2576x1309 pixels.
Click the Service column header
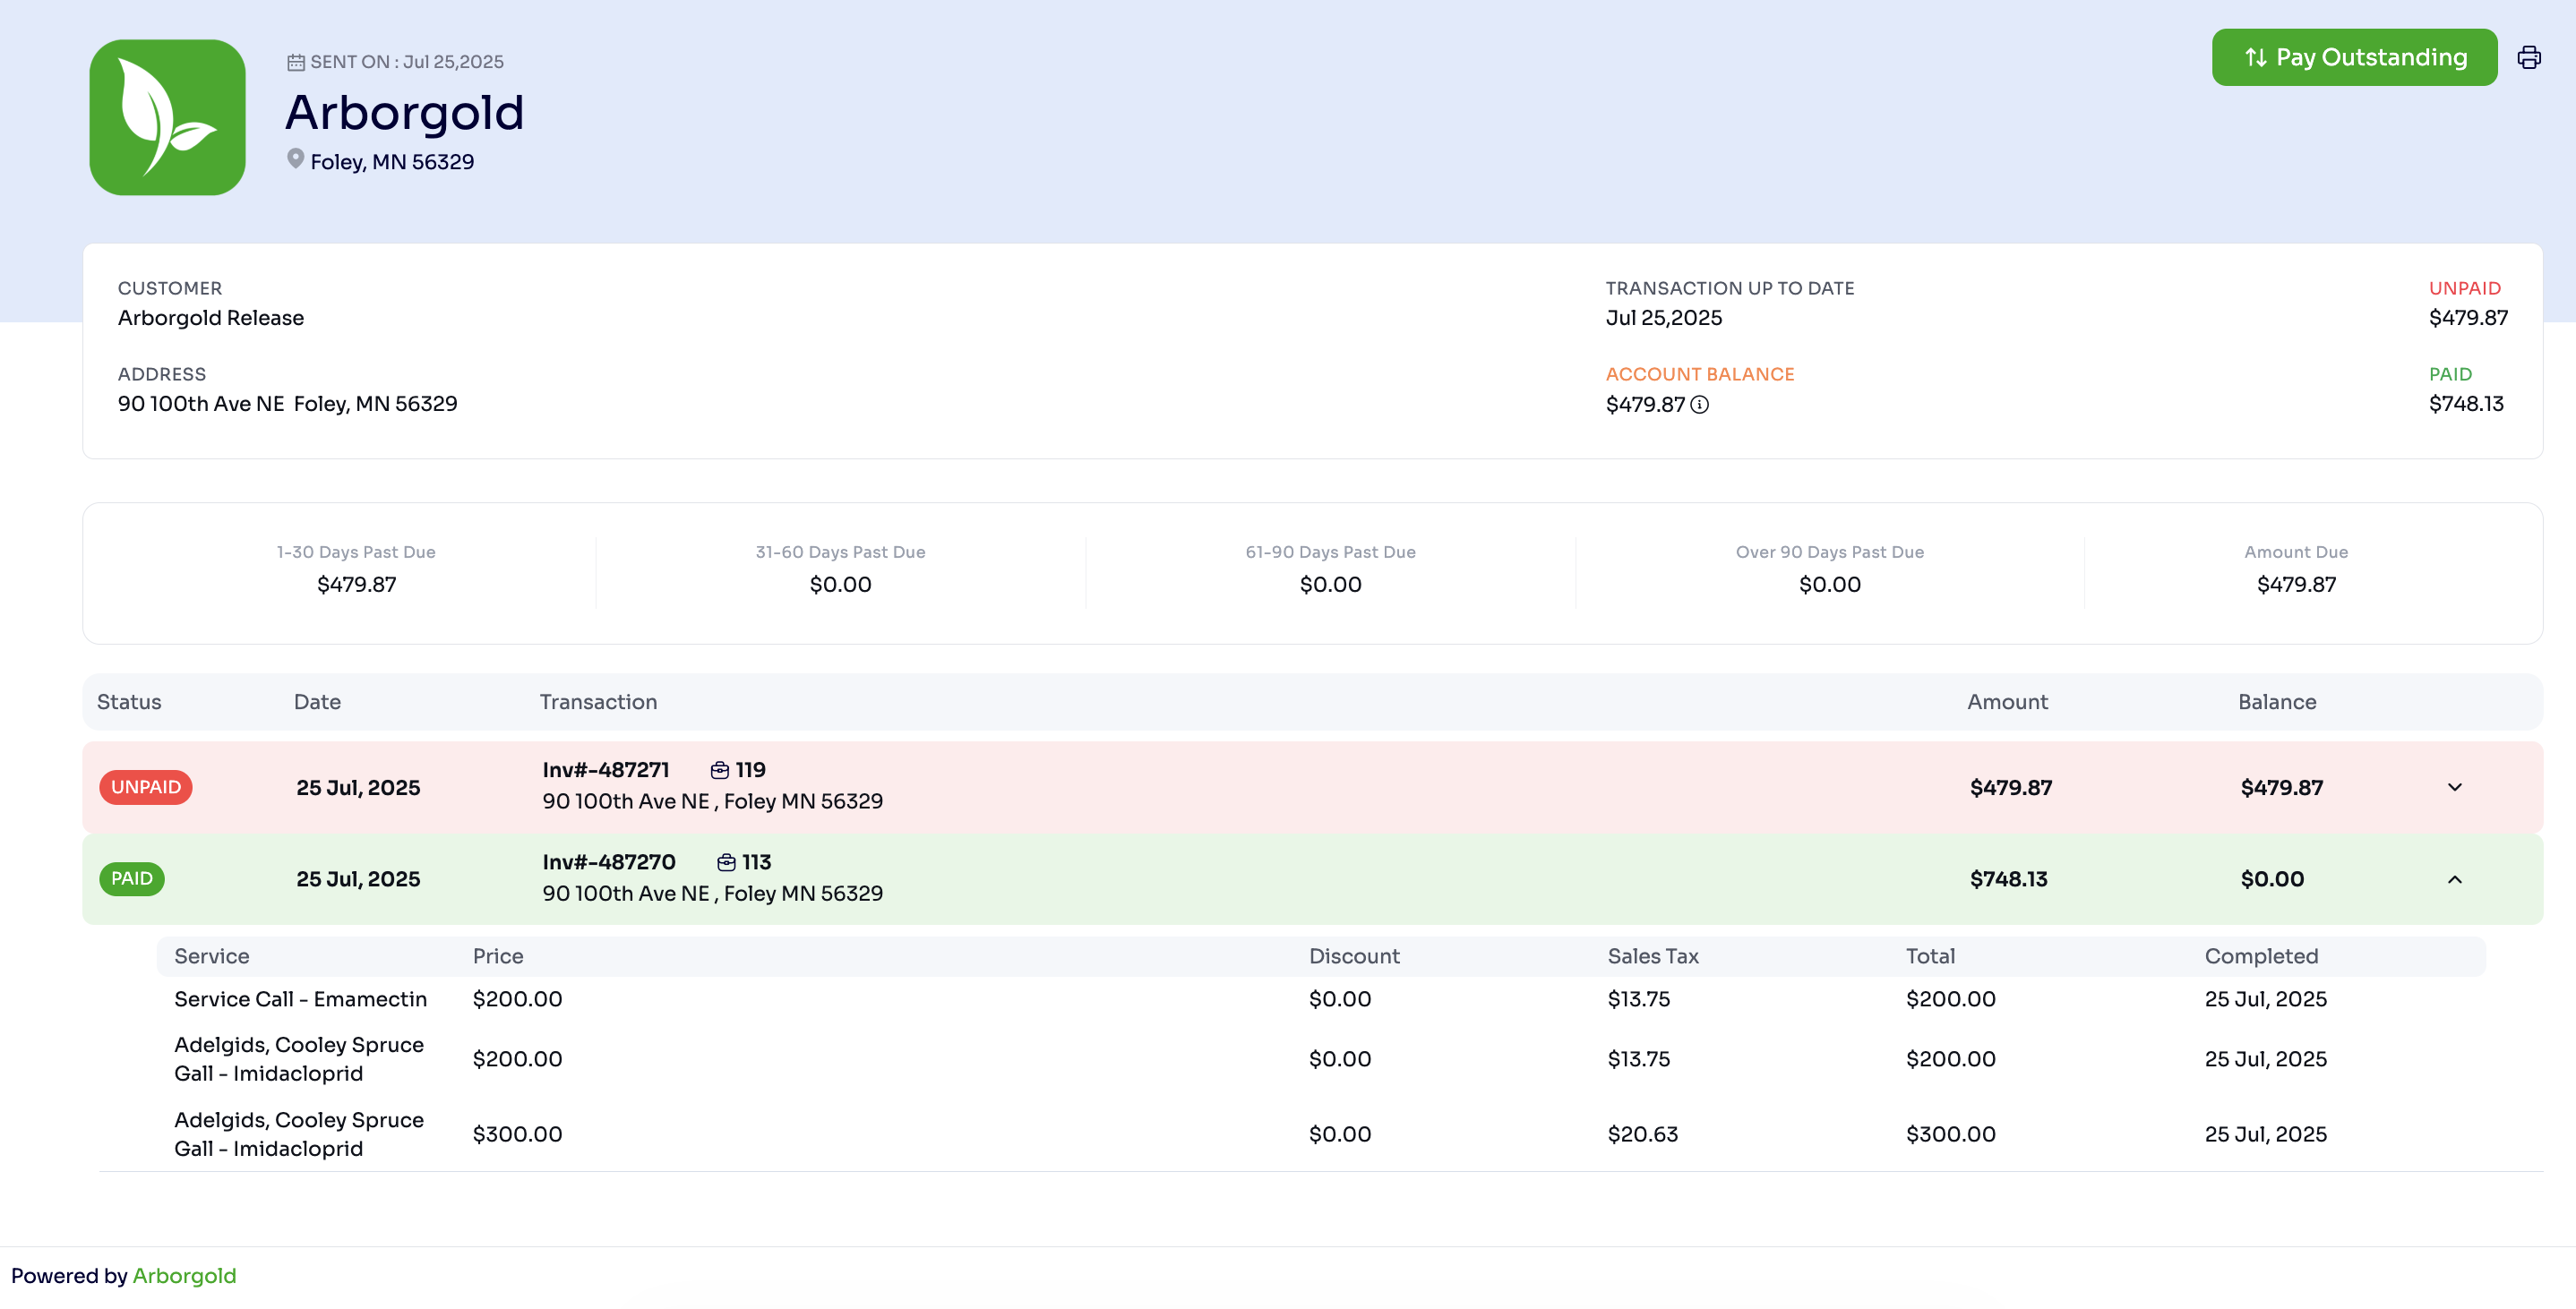tap(212, 956)
